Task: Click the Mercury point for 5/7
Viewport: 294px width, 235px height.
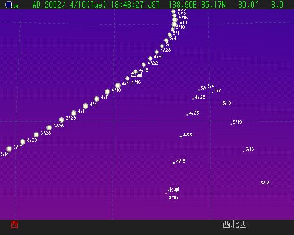Action: (x=212, y=92)
